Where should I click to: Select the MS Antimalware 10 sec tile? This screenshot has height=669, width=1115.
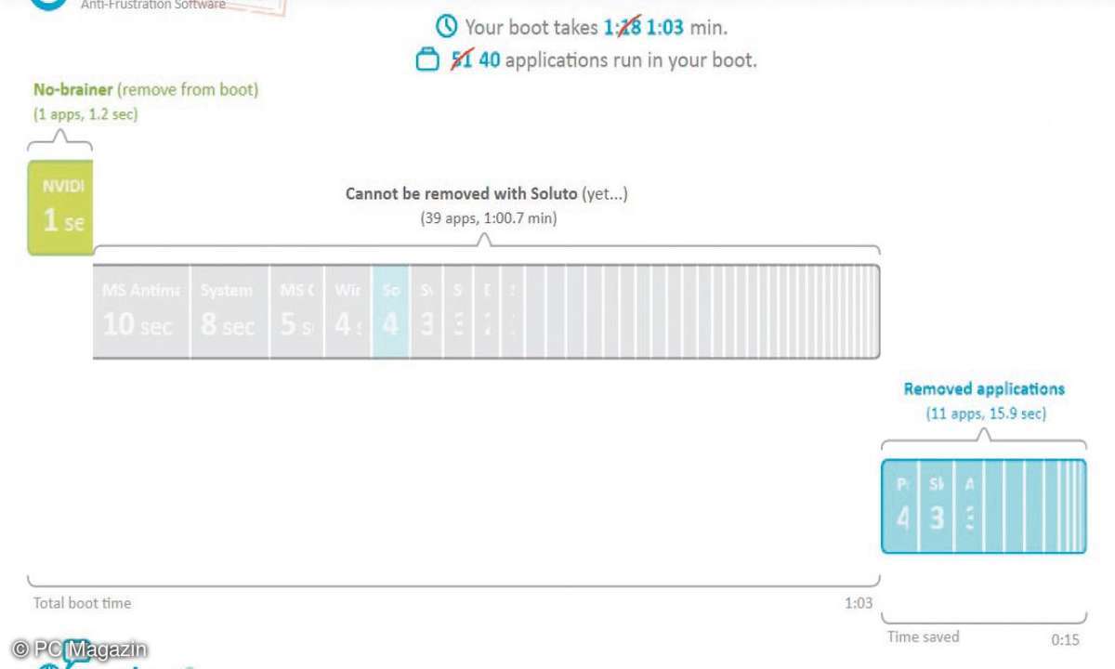pyautogui.click(x=142, y=311)
